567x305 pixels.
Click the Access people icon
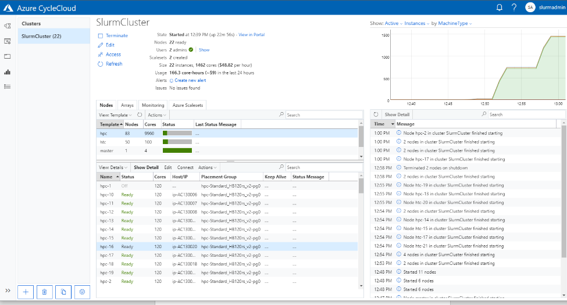coord(101,55)
